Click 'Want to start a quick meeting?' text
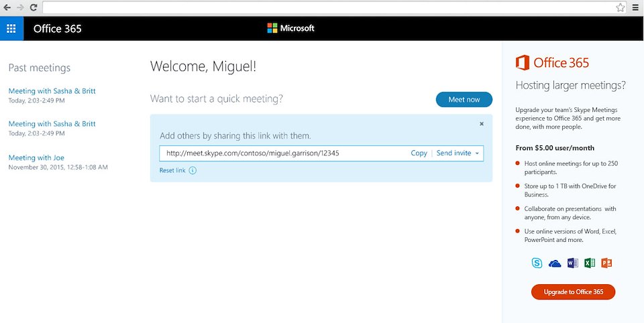Image resolution: width=644 pixels, height=323 pixels. click(x=217, y=99)
